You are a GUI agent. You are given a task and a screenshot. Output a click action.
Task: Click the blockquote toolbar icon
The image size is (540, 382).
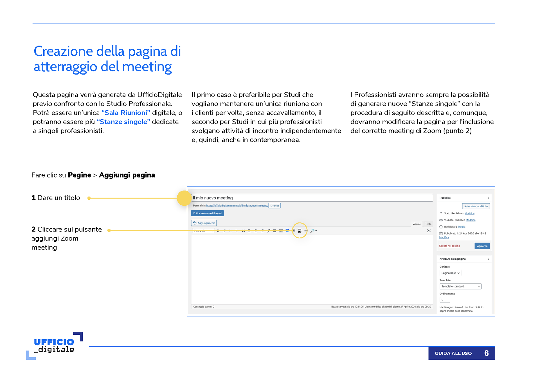243,231
